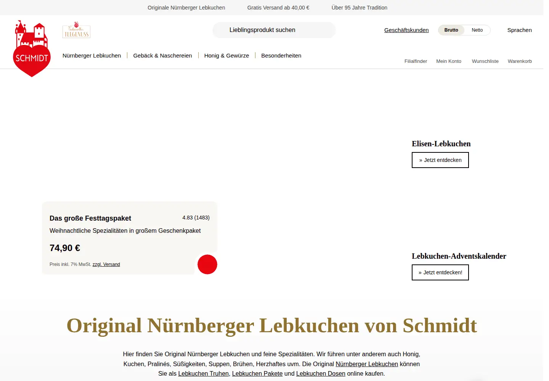The height and width of the screenshot is (381, 549).
Task: Open the Wunschliste
Action: [x=485, y=61]
